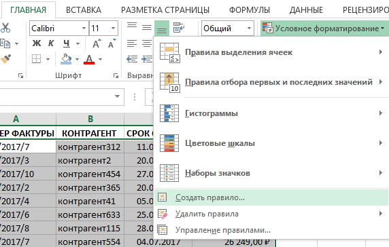
Task: Decrease font size with small A
Action: [x=112, y=43]
